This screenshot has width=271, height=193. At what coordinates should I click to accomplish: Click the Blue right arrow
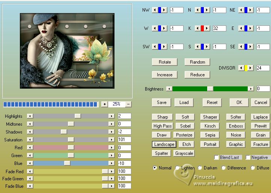tap(111, 163)
